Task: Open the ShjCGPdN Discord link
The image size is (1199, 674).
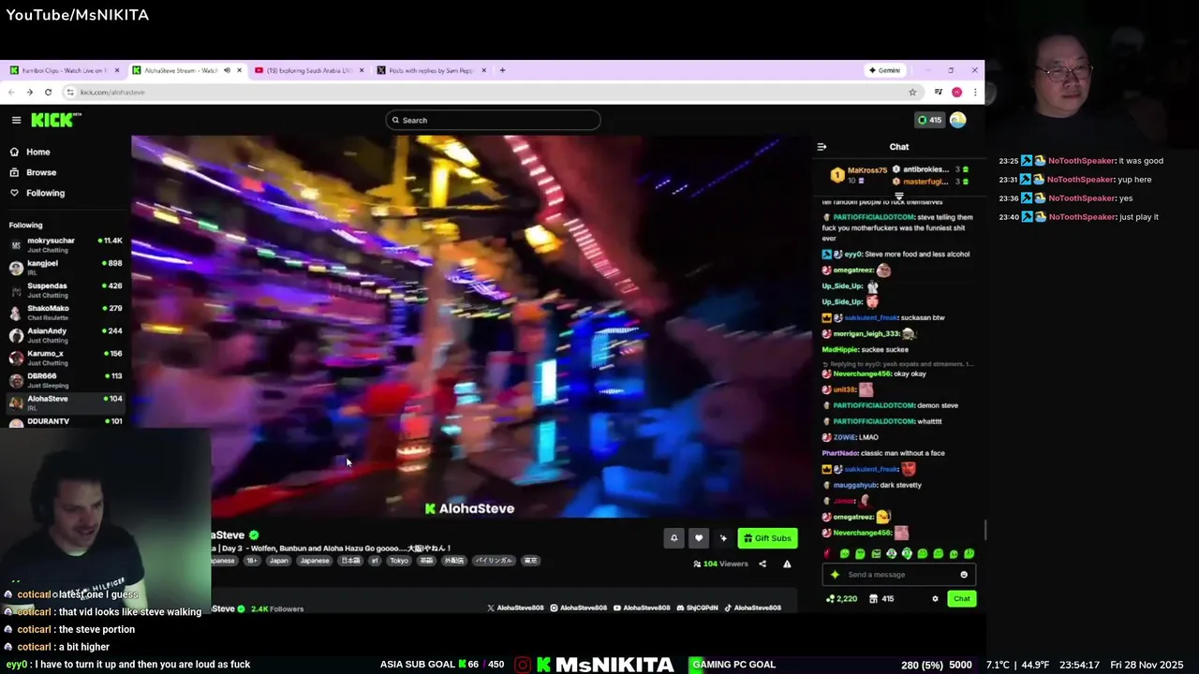Action: pos(697,608)
